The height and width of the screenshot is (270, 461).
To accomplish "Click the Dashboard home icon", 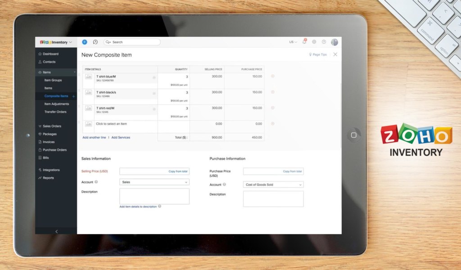I will click(x=41, y=54).
